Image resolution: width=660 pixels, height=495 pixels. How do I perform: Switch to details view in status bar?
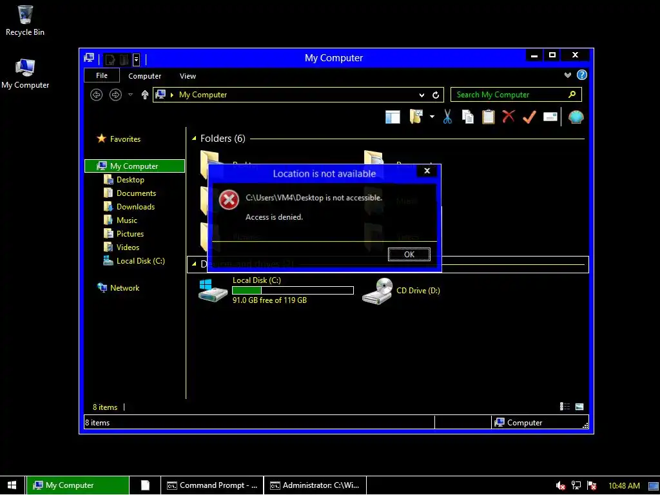coord(565,407)
